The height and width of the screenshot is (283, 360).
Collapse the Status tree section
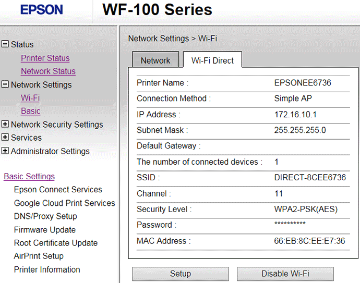[x=5, y=44]
